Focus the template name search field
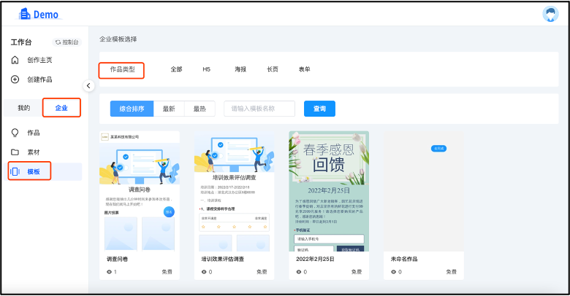The height and width of the screenshot is (296, 570). click(259, 109)
